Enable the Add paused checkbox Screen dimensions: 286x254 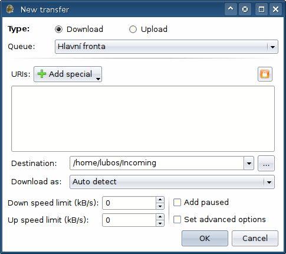point(177,203)
